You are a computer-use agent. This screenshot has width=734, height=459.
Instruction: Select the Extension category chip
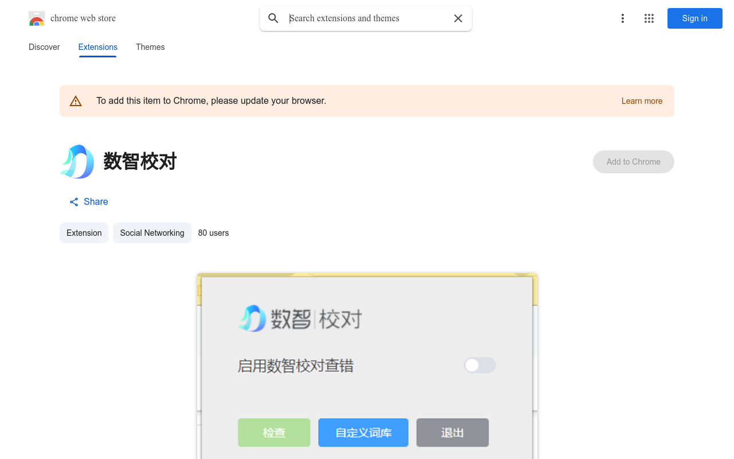click(x=84, y=233)
